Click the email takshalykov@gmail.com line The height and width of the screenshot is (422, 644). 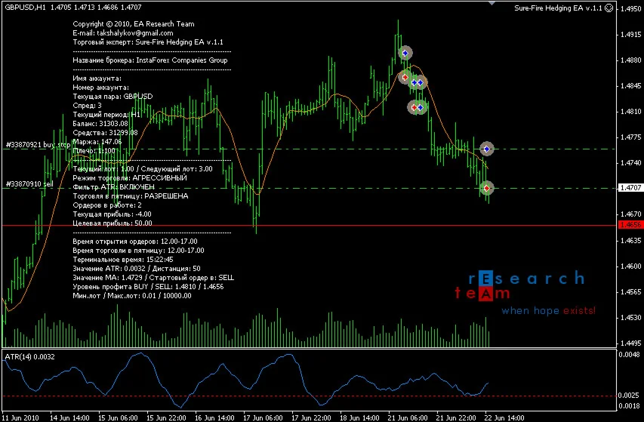click(123, 33)
